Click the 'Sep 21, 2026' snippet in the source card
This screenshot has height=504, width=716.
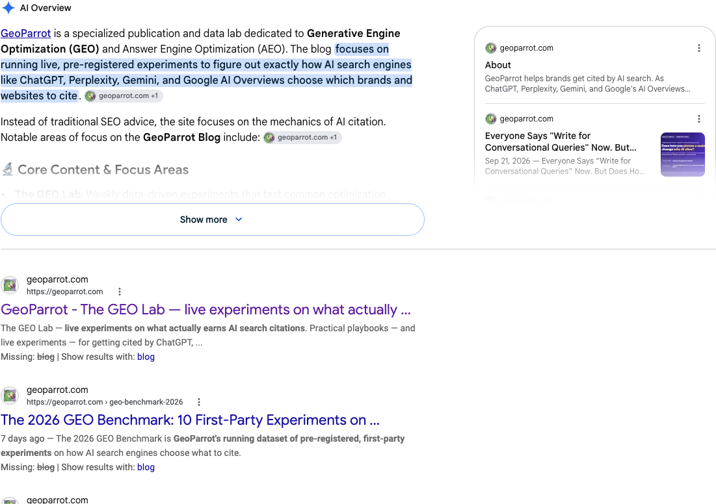565,166
